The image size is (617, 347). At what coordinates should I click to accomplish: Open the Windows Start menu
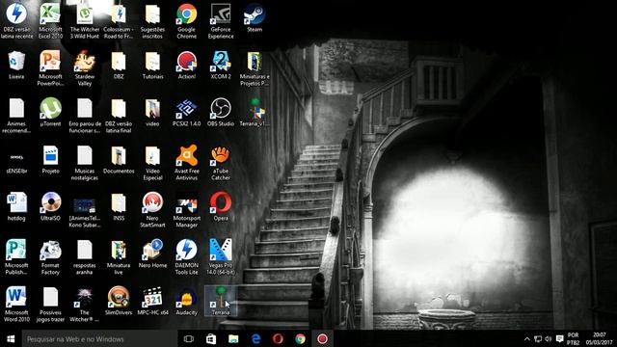coord(11,338)
